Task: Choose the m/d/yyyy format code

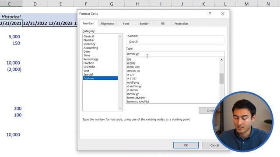Action: point(173,82)
